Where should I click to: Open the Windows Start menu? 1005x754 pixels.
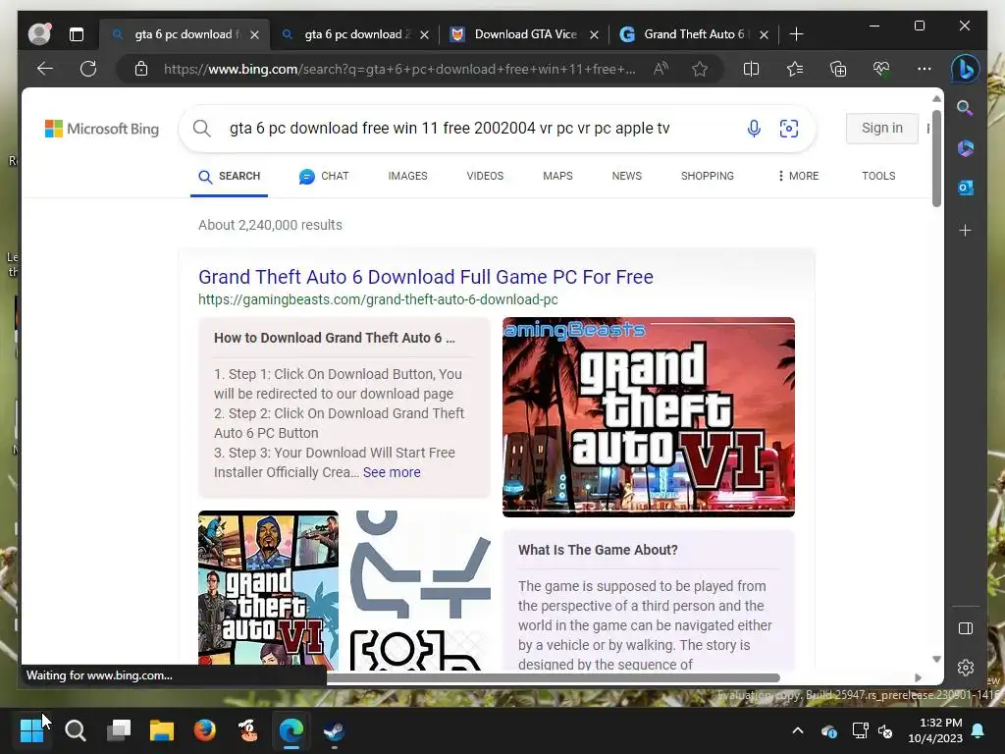tap(31, 730)
